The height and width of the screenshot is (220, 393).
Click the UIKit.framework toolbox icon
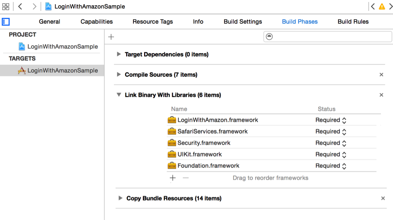172,154
